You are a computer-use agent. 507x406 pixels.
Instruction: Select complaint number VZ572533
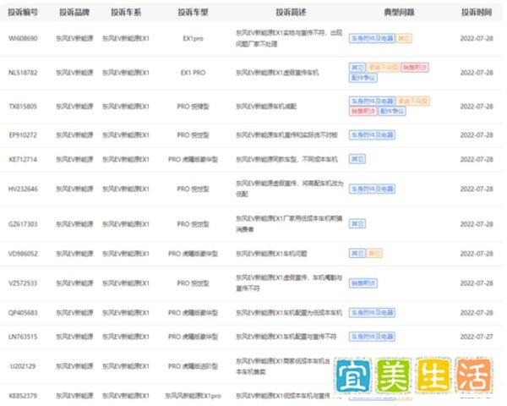pyautogui.click(x=23, y=283)
